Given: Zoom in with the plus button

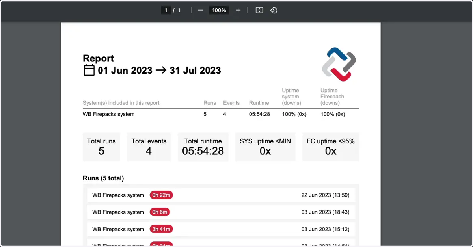Looking at the screenshot, I should coord(238,10).
